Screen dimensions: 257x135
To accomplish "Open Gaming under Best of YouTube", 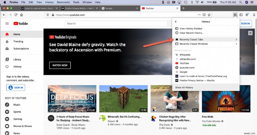I will (22, 119).
